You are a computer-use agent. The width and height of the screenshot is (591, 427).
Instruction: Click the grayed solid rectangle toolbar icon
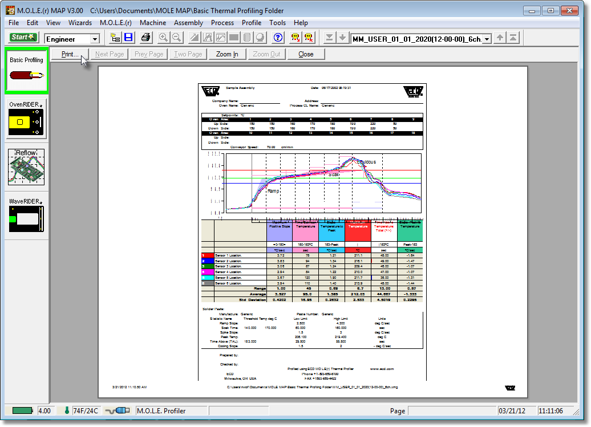click(x=234, y=37)
